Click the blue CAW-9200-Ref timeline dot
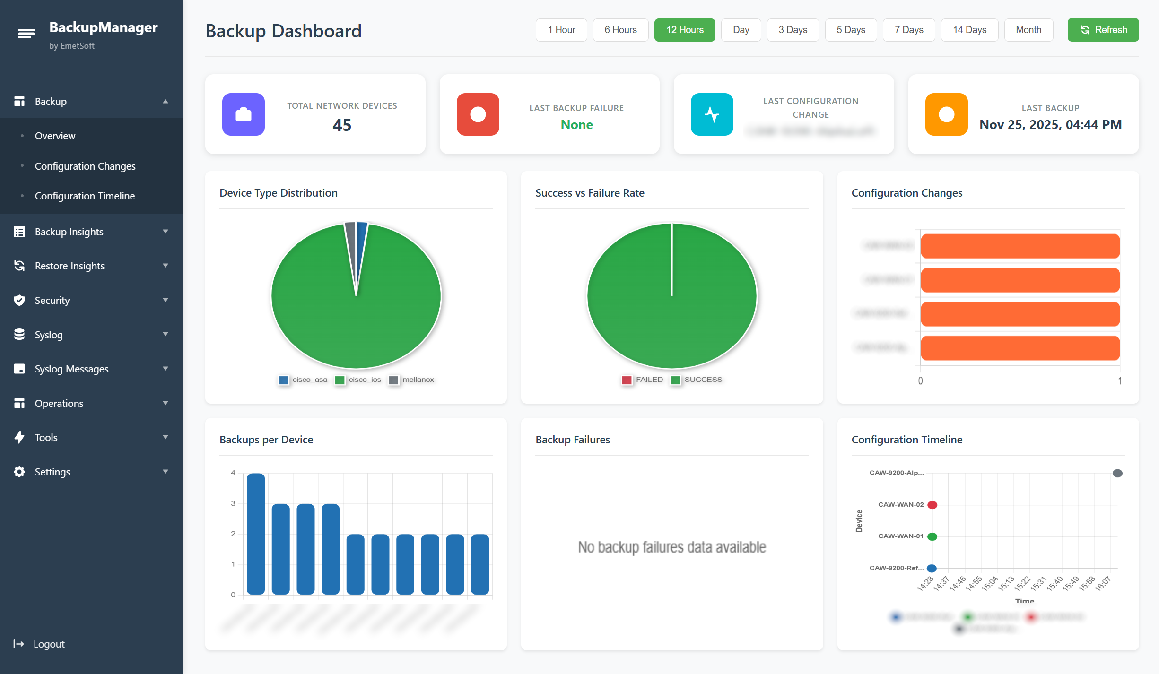Screen dimensions: 1159x674 coord(932,568)
